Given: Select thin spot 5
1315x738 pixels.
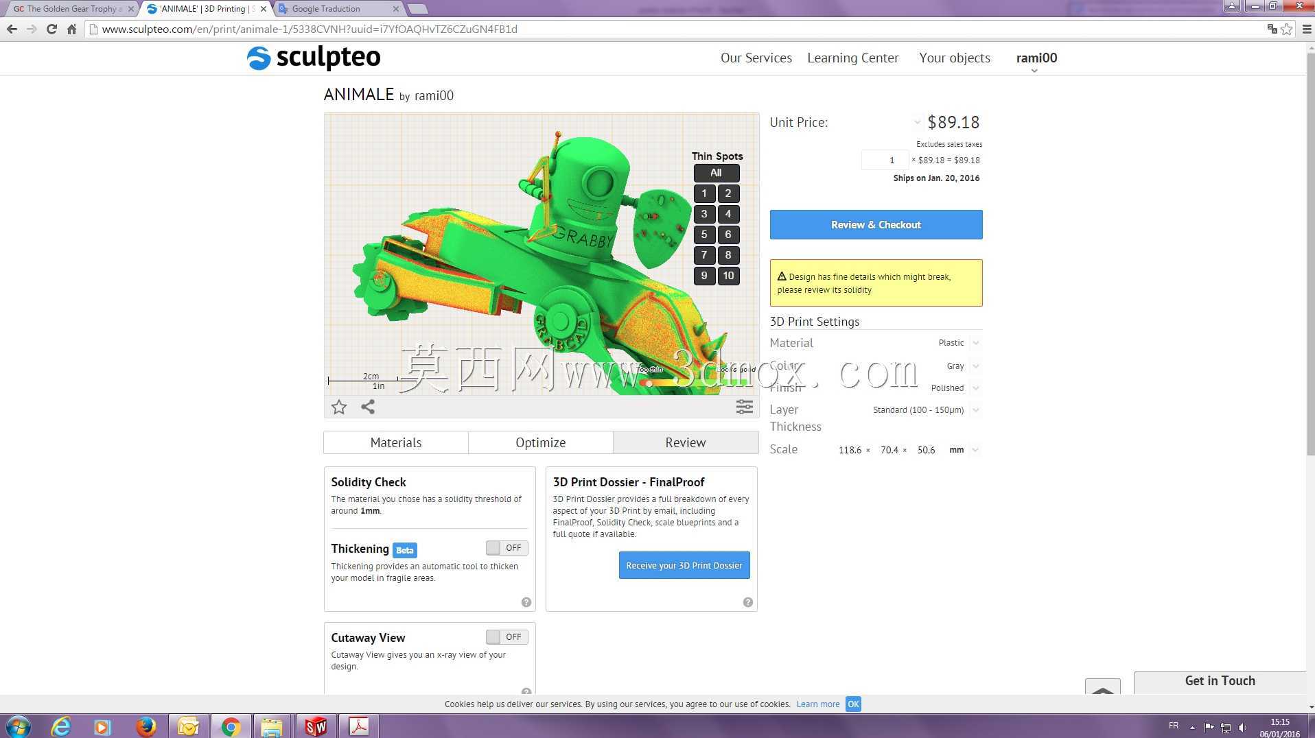Looking at the screenshot, I should click(x=704, y=235).
